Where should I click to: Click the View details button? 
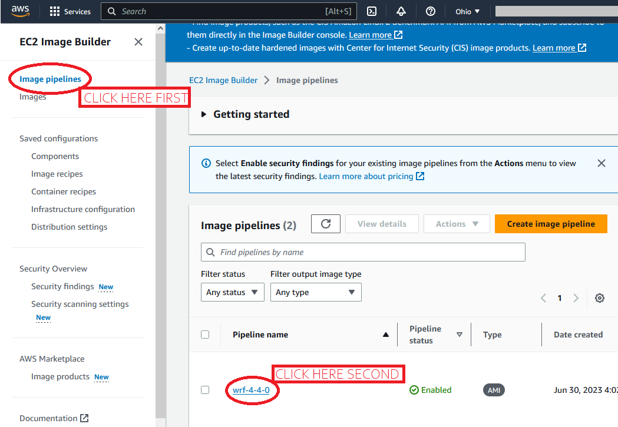click(x=382, y=224)
